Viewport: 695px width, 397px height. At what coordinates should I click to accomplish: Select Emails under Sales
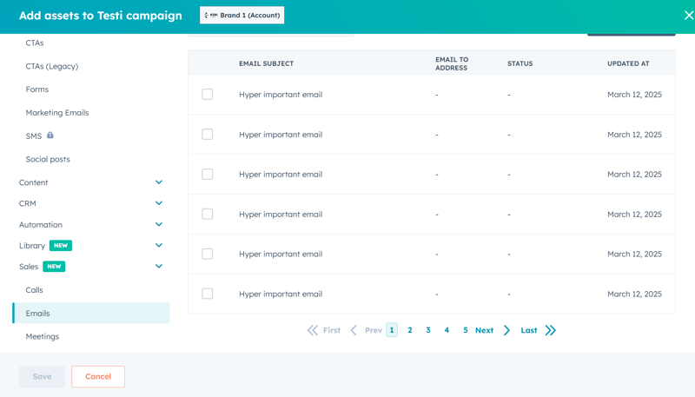coord(91,313)
